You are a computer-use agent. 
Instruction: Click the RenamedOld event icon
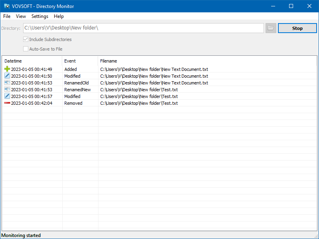pos(6,82)
